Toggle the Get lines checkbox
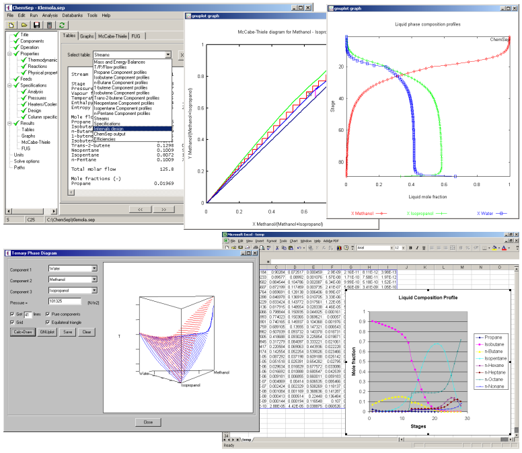Screen dimensions: 522x453 pos(12,314)
